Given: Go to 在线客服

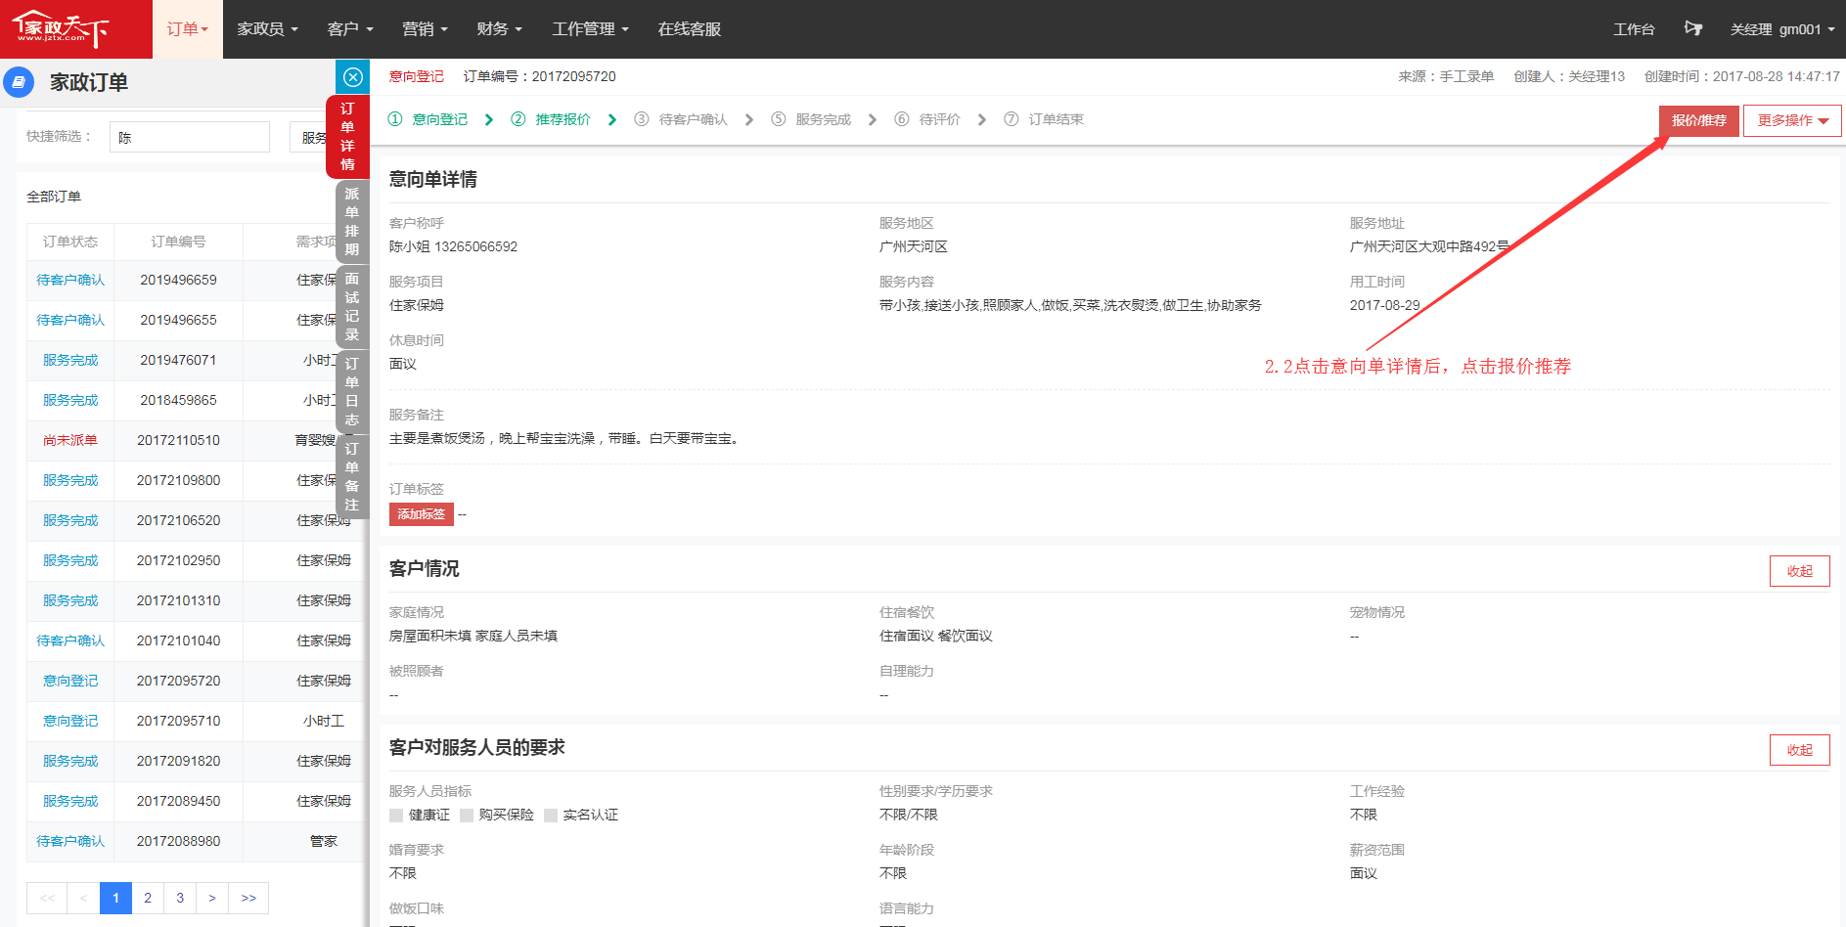Looking at the screenshot, I should click(690, 29).
